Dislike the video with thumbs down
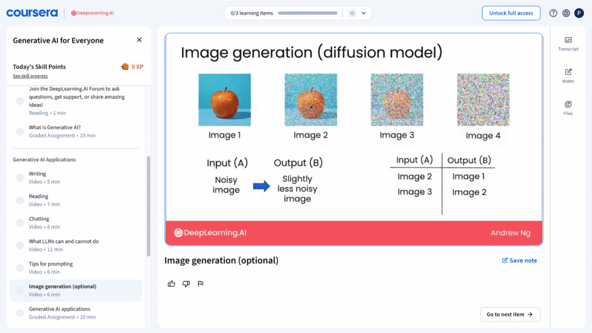This screenshot has width=592, height=333. pos(186,283)
